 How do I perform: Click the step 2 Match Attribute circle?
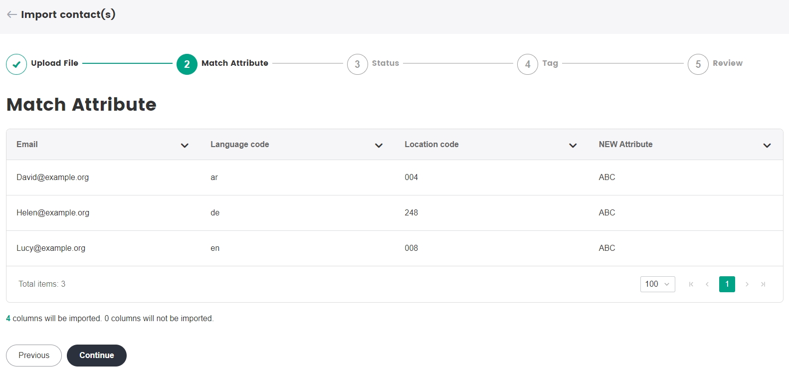click(x=187, y=64)
